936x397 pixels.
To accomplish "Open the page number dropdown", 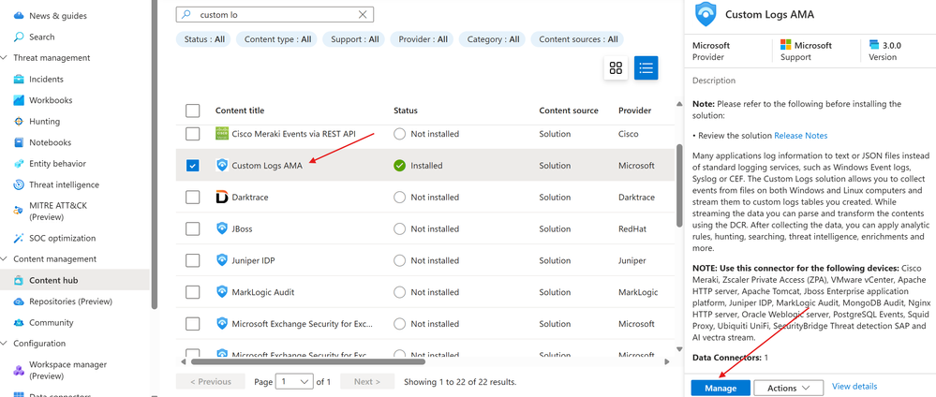I will 294,381.
